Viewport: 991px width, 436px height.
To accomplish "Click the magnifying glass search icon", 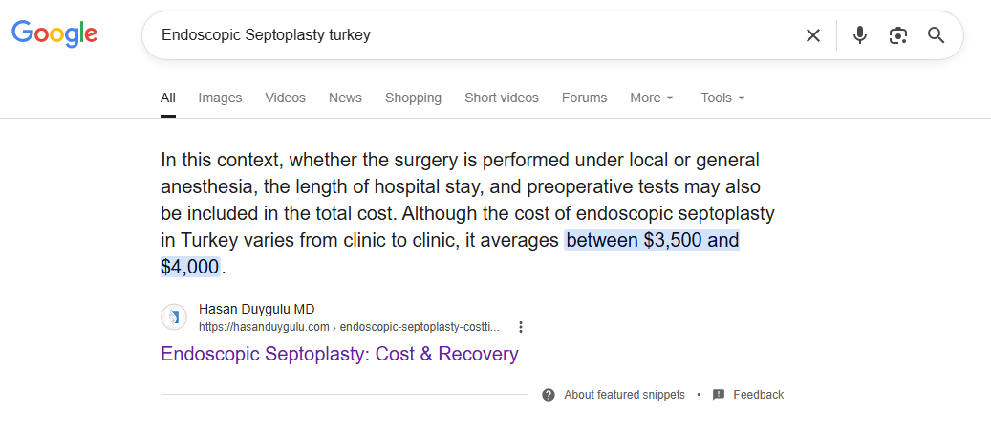I will coord(936,35).
